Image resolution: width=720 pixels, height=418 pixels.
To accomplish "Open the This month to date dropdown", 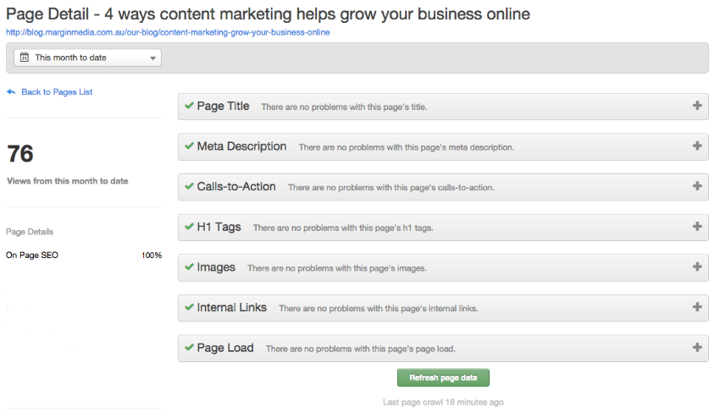I will [x=87, y=58].
